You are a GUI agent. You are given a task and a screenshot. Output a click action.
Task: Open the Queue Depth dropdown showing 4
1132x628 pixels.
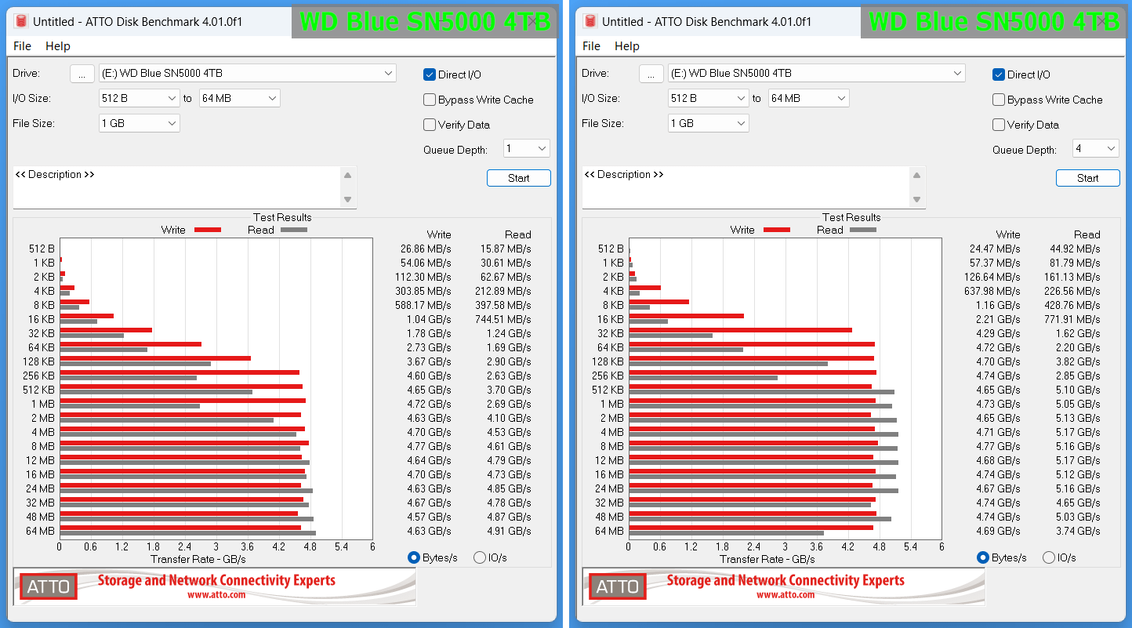point(1095,148)
